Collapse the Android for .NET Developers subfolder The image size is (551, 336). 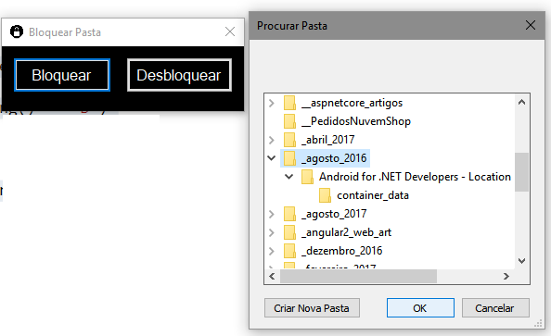pyautogui.click(x=288, y=177)
